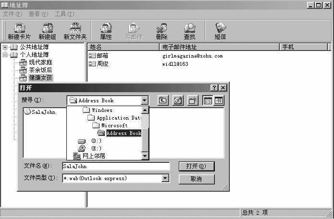The image size is (334, 219).
Task: Click the 短信 toolbar icon
Action: 220,31
